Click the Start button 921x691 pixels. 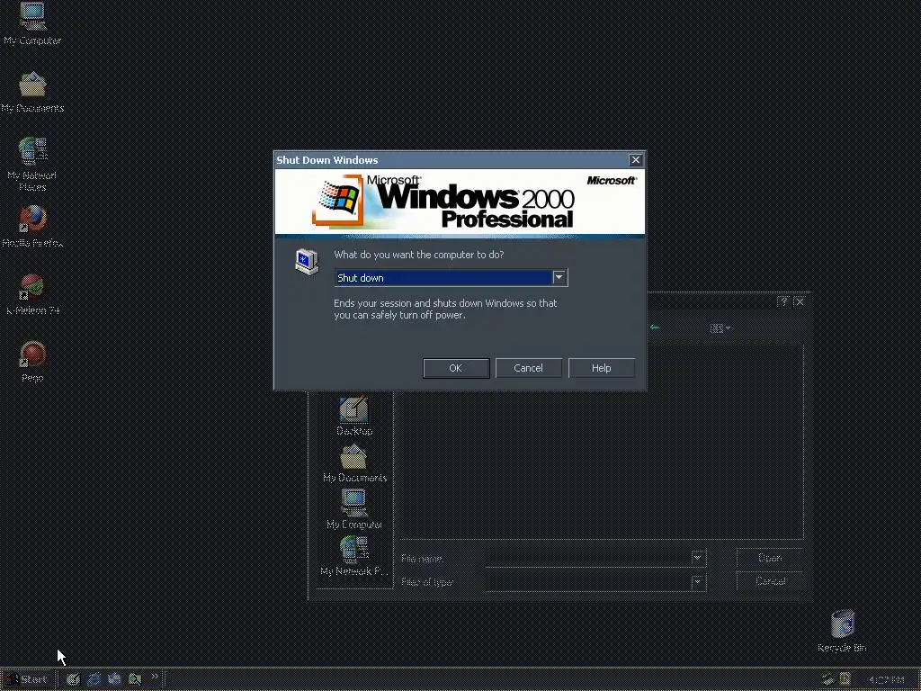(26, 679)
